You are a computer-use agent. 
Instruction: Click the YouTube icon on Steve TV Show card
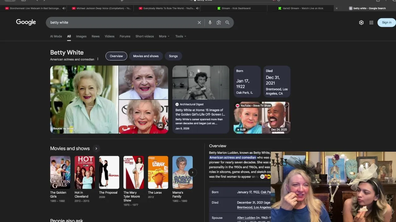point(237,105)
